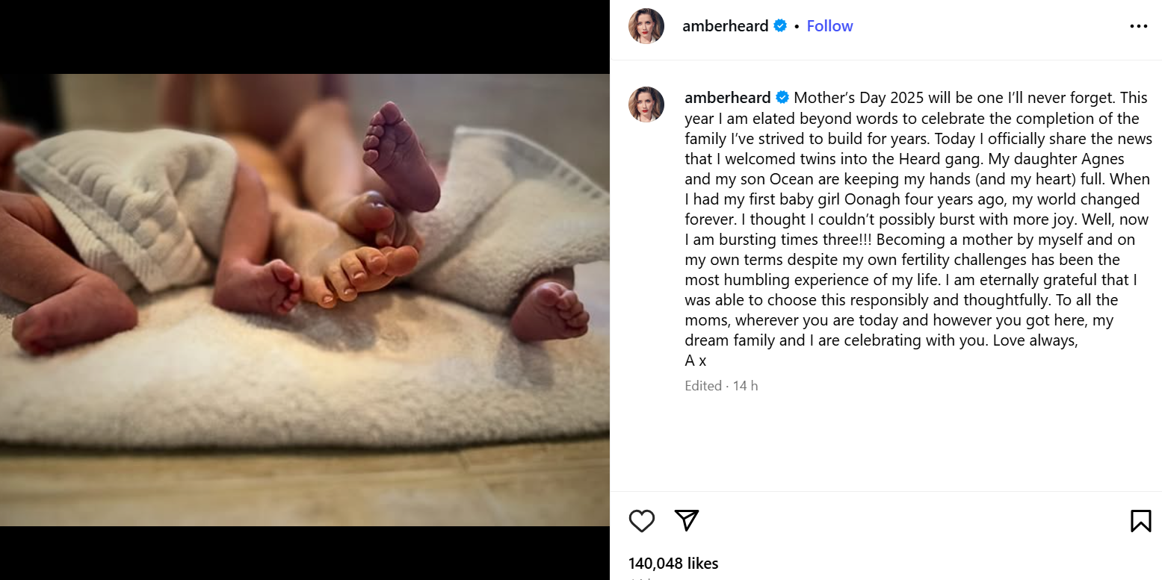Open amberheard profile from the header username
The width and height of the screenshot is (1162, 580).
[x=725, y=26]
